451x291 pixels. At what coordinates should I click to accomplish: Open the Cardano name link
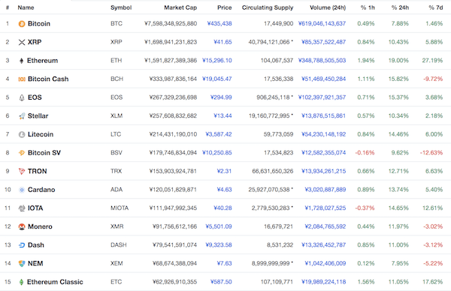[x=41, y=190]
